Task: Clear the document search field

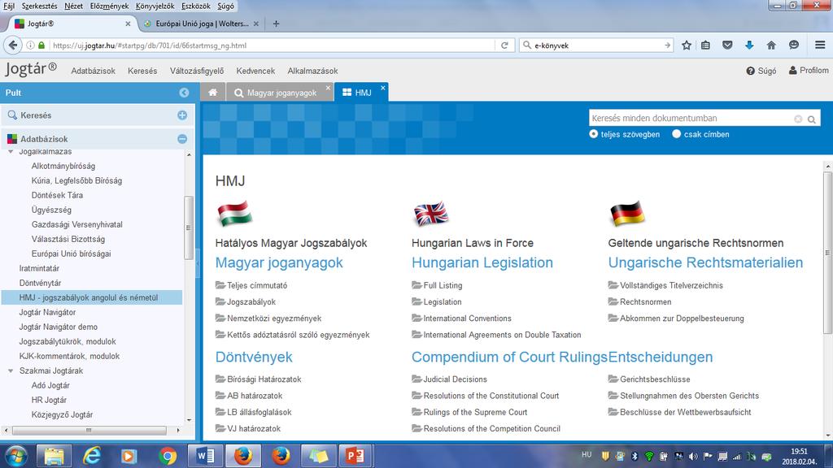Action: click(798, 119)
